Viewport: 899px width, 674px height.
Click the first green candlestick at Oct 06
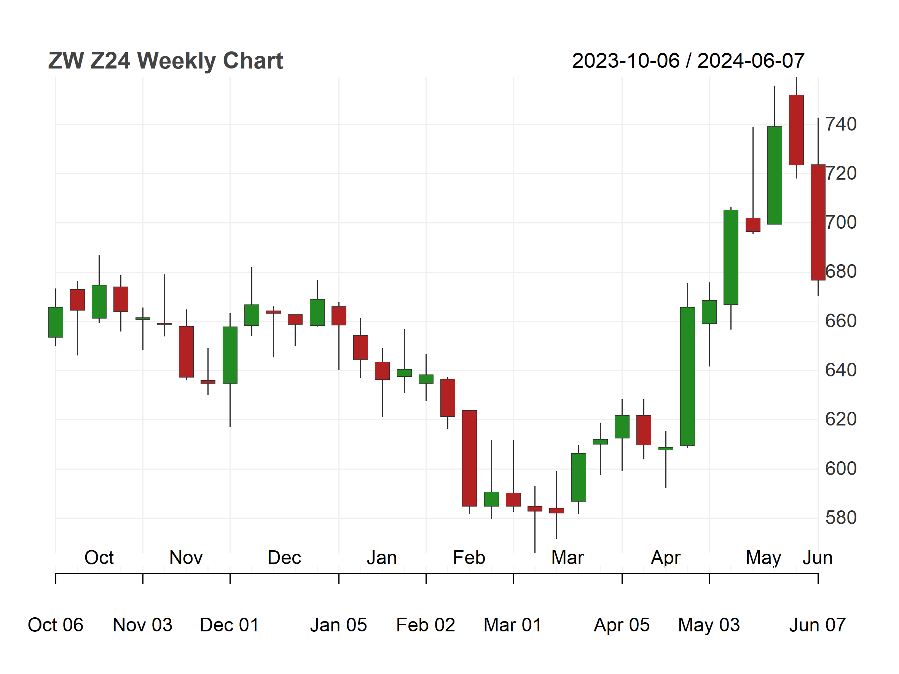tap(56, 322)
